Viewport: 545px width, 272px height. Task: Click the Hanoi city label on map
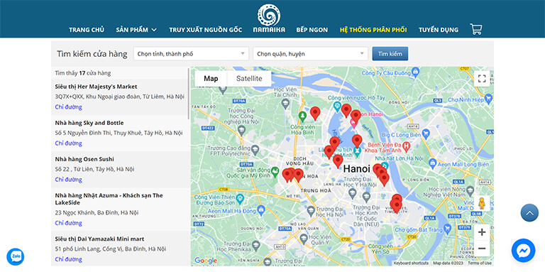356,170
